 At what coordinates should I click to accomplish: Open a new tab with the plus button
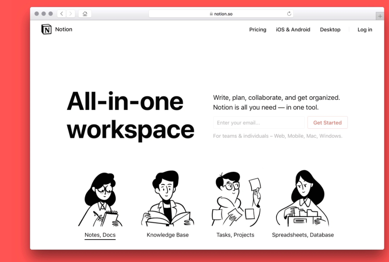[x=380, y=16]
